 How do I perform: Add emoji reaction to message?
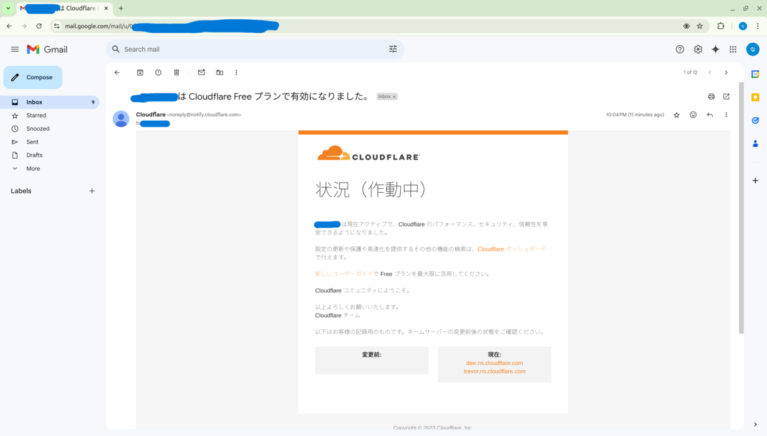[693, 115]
